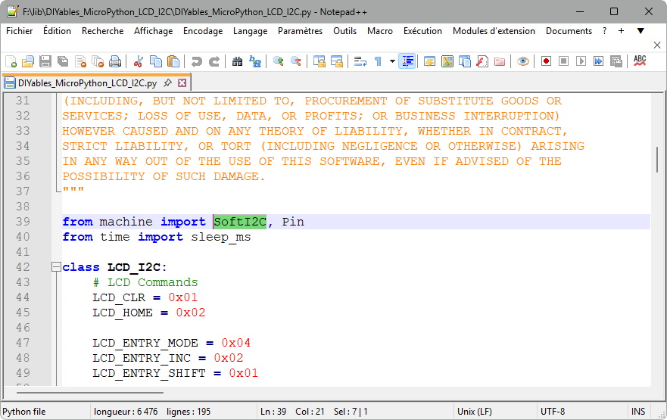This screenshot has height=420, width=667.
Task: Toggle monitoring with the eye icon
Action: [523, 61]
